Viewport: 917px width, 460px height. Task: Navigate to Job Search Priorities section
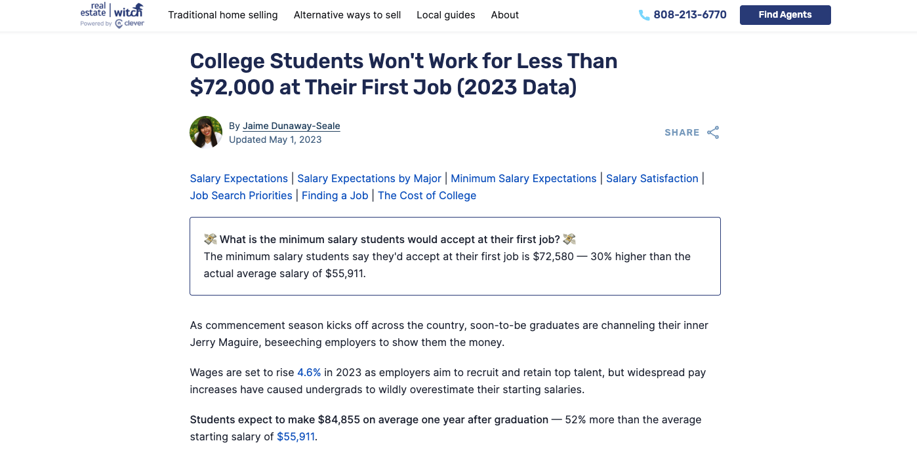coord(241,195)
